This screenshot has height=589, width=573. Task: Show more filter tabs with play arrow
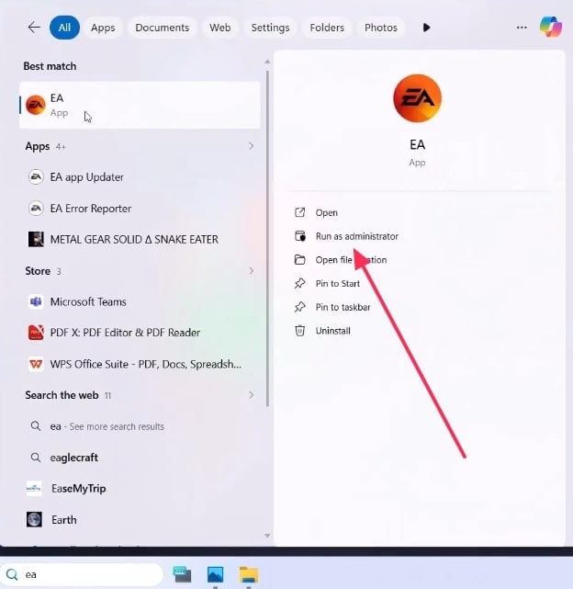pyautogui.click(x=426, y=28)
